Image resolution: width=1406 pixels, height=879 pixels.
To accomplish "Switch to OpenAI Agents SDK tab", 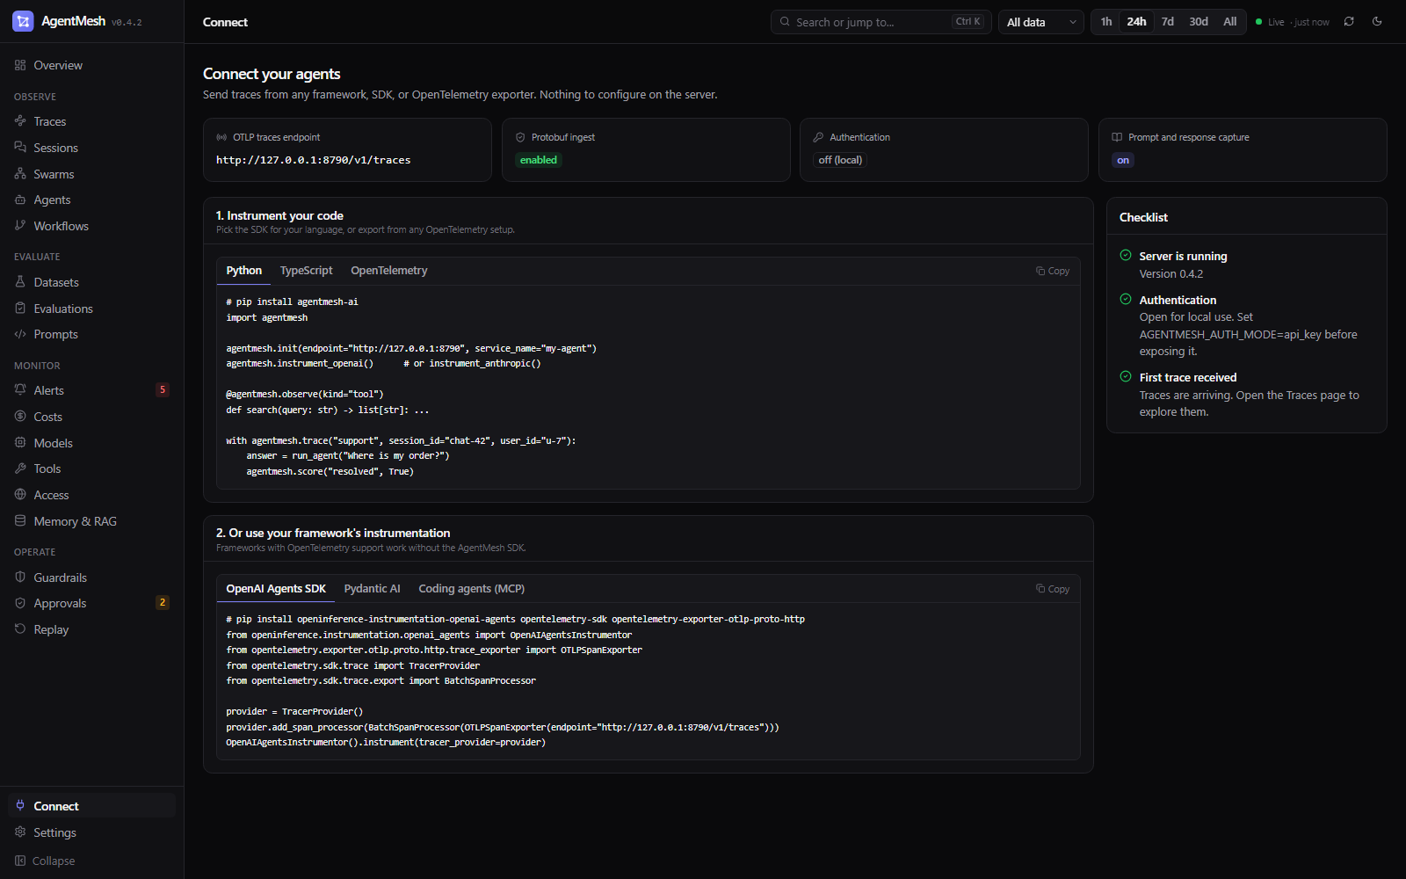I will [x=276, y=589].
